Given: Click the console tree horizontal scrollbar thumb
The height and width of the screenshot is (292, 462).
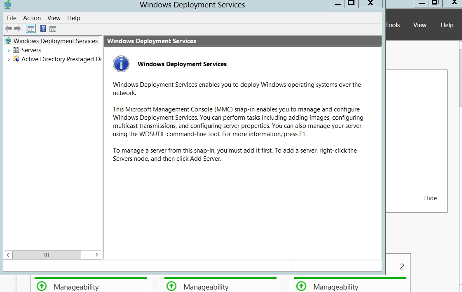Looking at the screenshot, I should click(47, 255).
